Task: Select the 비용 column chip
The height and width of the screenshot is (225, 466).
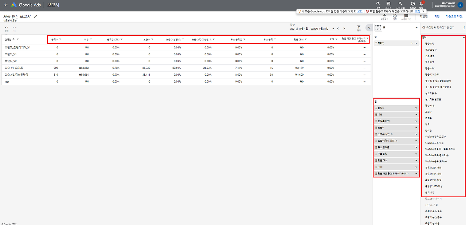Action: 396,114
